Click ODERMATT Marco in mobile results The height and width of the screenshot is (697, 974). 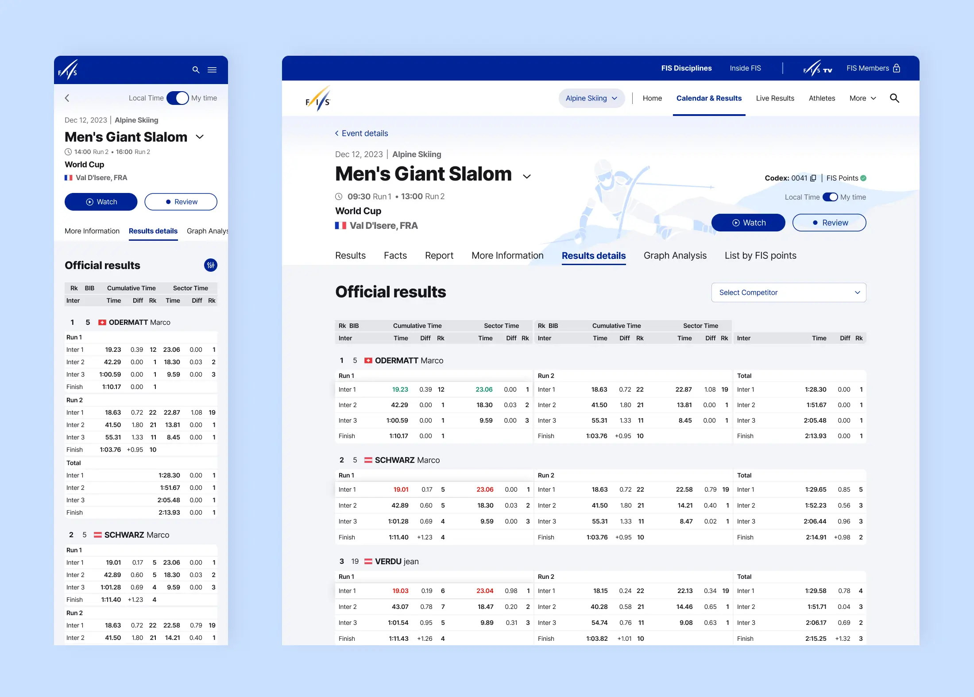click(x=139, y=322)
